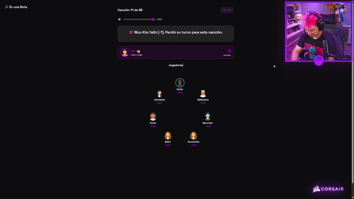Select Nico Kim's player avatar
The width and height of the screenshot is (354, 199).
point(208,117)
